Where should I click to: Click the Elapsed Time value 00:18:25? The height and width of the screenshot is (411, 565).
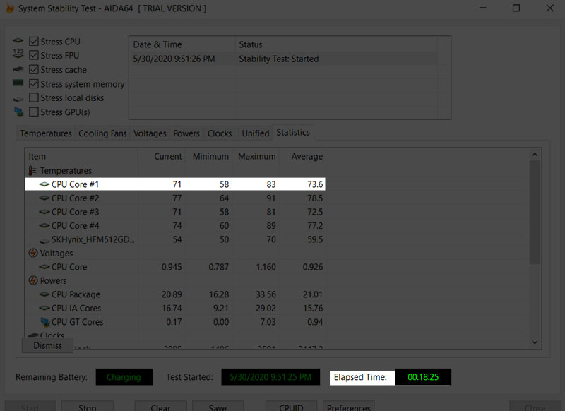coord(423,377)
